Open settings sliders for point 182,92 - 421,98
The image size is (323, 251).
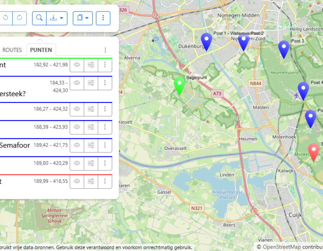point(91,65)
